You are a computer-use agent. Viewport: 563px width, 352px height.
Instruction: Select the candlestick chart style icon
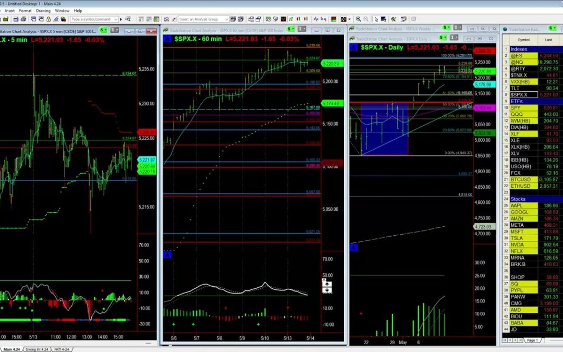click(299, 19)
